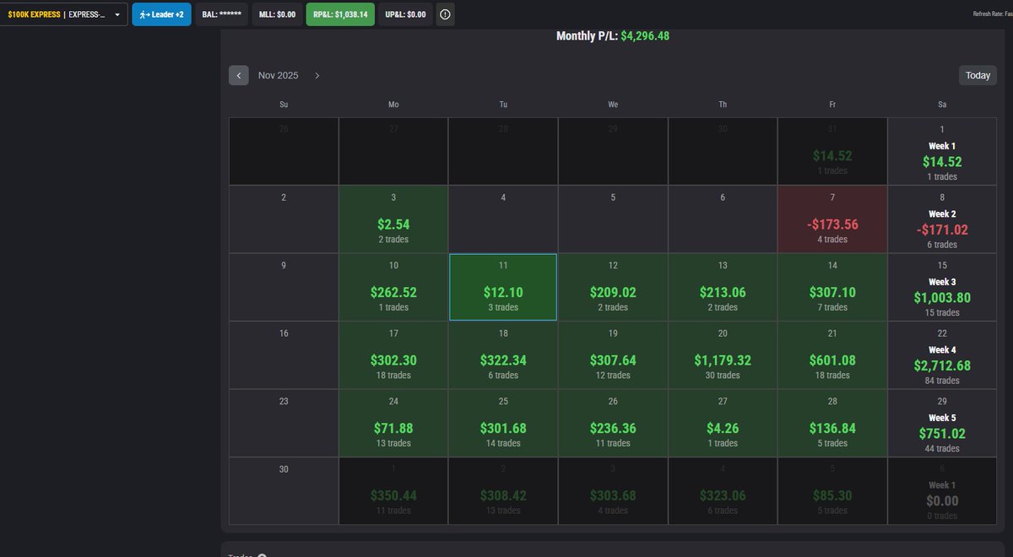Select the Sunday November 2 cell

click(284, 219)
